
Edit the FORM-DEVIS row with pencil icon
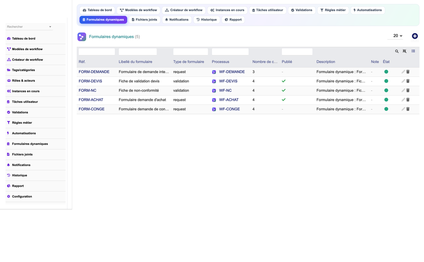[x=403, y=81]
